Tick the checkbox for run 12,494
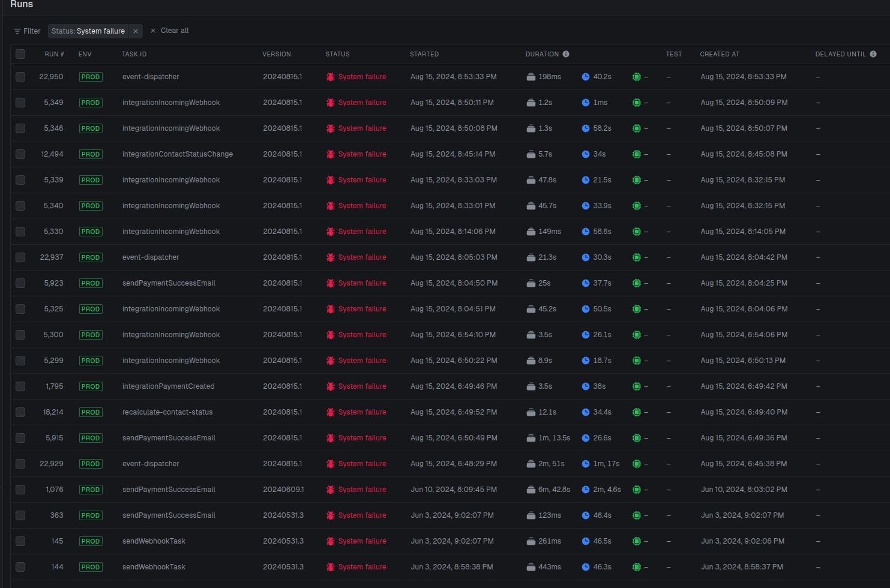The width and height of the screenshot is (890, 588). [20, 154]
